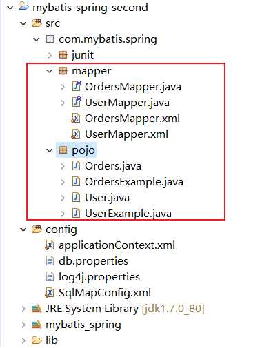Click the src source folder icon
The height and width of the screenshot is (348, 271).
coord(37,23)
